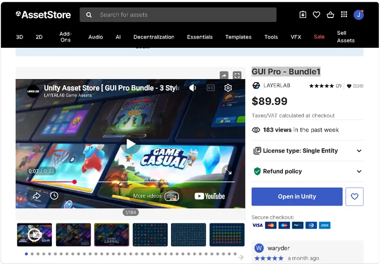Go to the Sale page
The height and width of the screenshot is (264, 380).
pos(319,36)
